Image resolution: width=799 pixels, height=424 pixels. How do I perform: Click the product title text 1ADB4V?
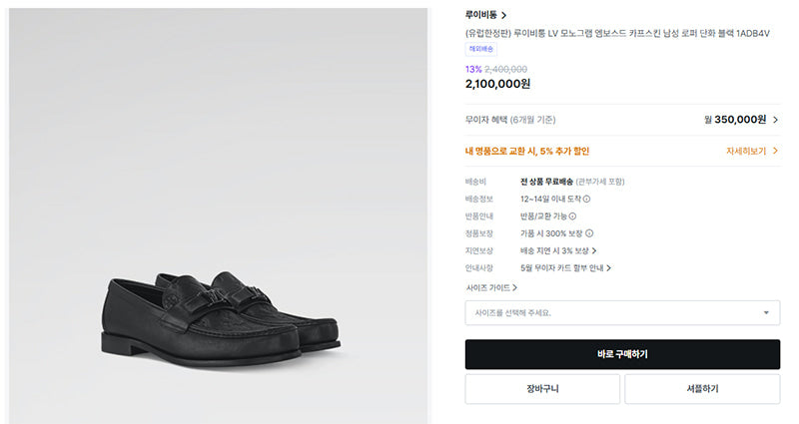coord(753,34)
